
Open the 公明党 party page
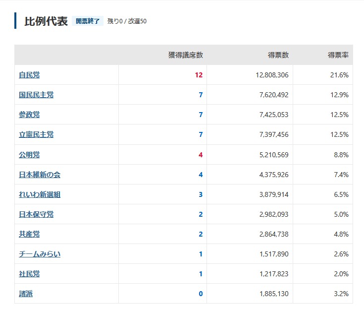click(29, 155)
